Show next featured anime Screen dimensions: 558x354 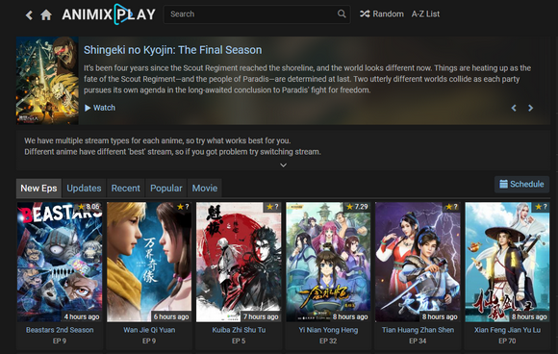530,108
